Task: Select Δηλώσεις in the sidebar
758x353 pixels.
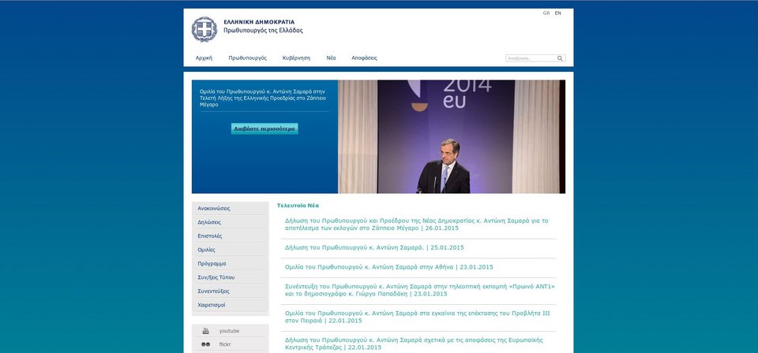Action: tap(209, 222)
